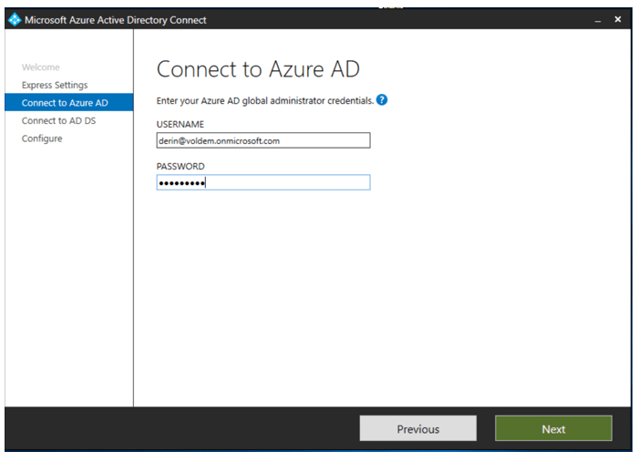Click the Azure AD Connect logo in title bar
Screen dimensions: 638x462
[14, 20]
